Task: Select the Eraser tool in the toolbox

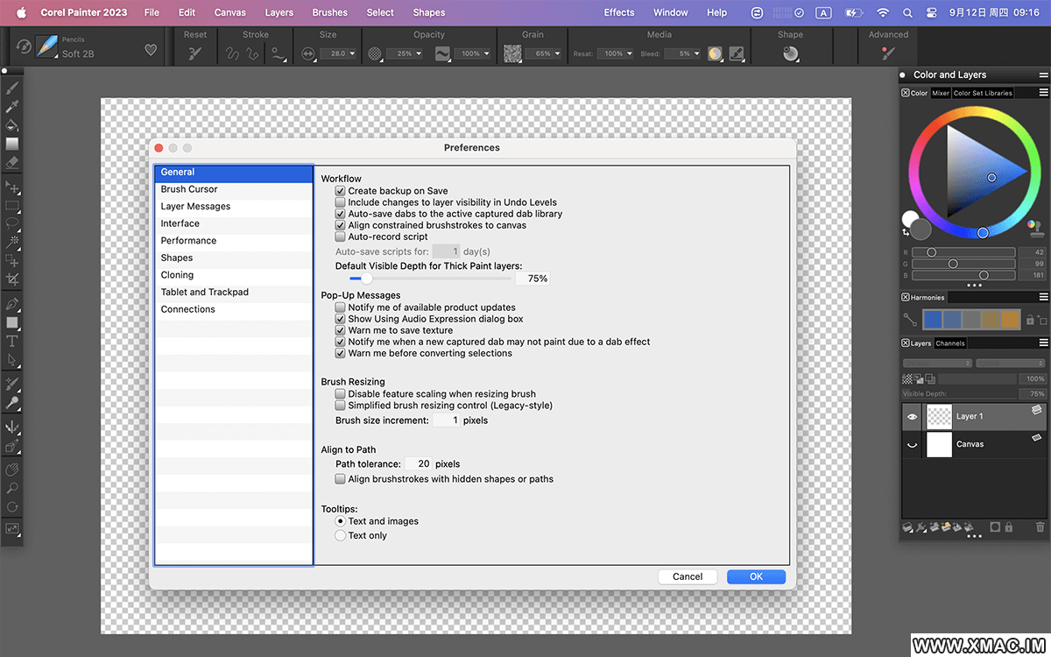Action: pos(12,162)
